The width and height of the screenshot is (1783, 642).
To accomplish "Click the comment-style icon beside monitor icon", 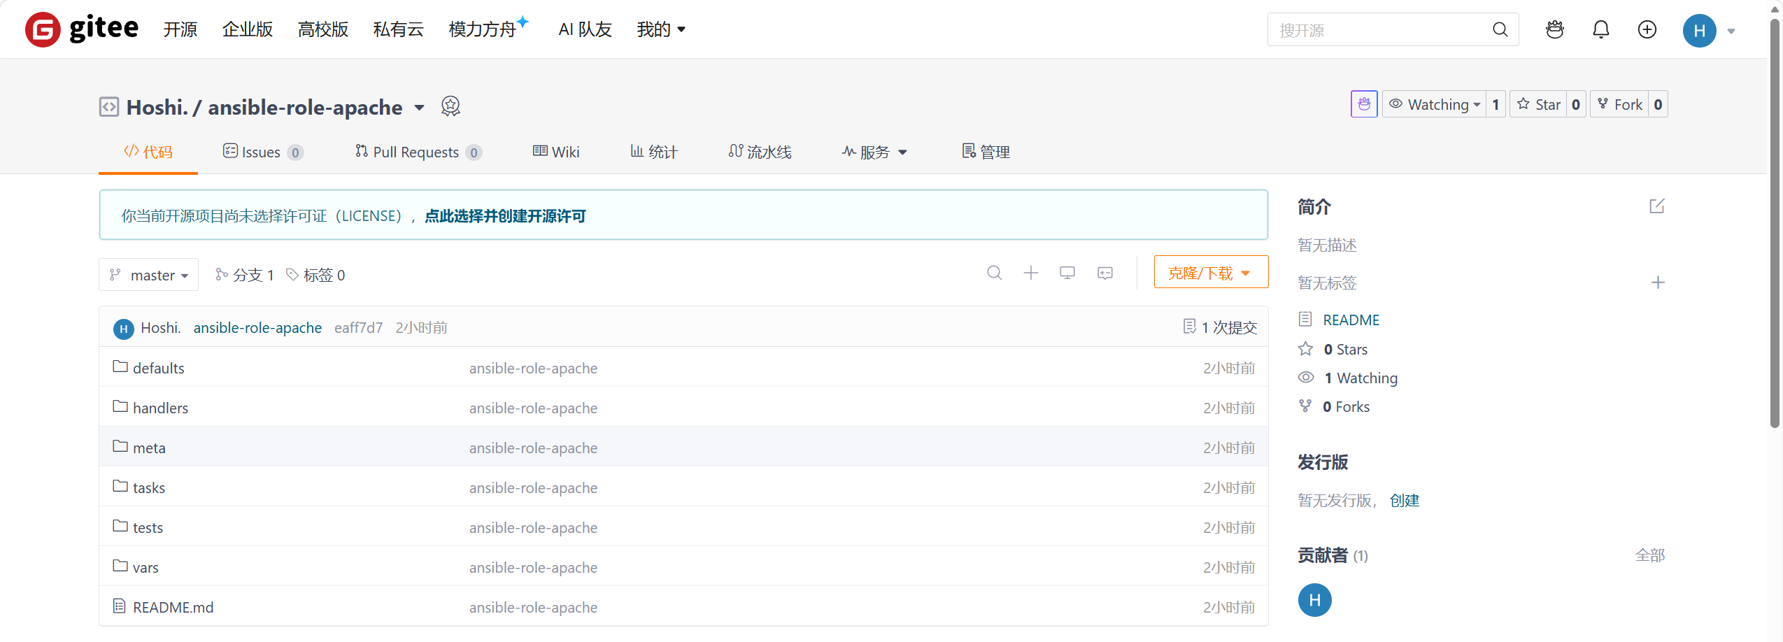I will click(1104, 273).
